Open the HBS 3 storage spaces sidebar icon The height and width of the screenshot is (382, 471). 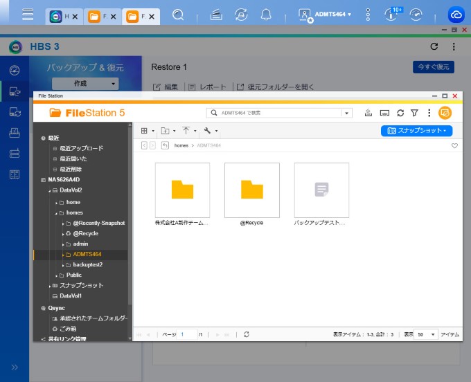click(15, 154)
